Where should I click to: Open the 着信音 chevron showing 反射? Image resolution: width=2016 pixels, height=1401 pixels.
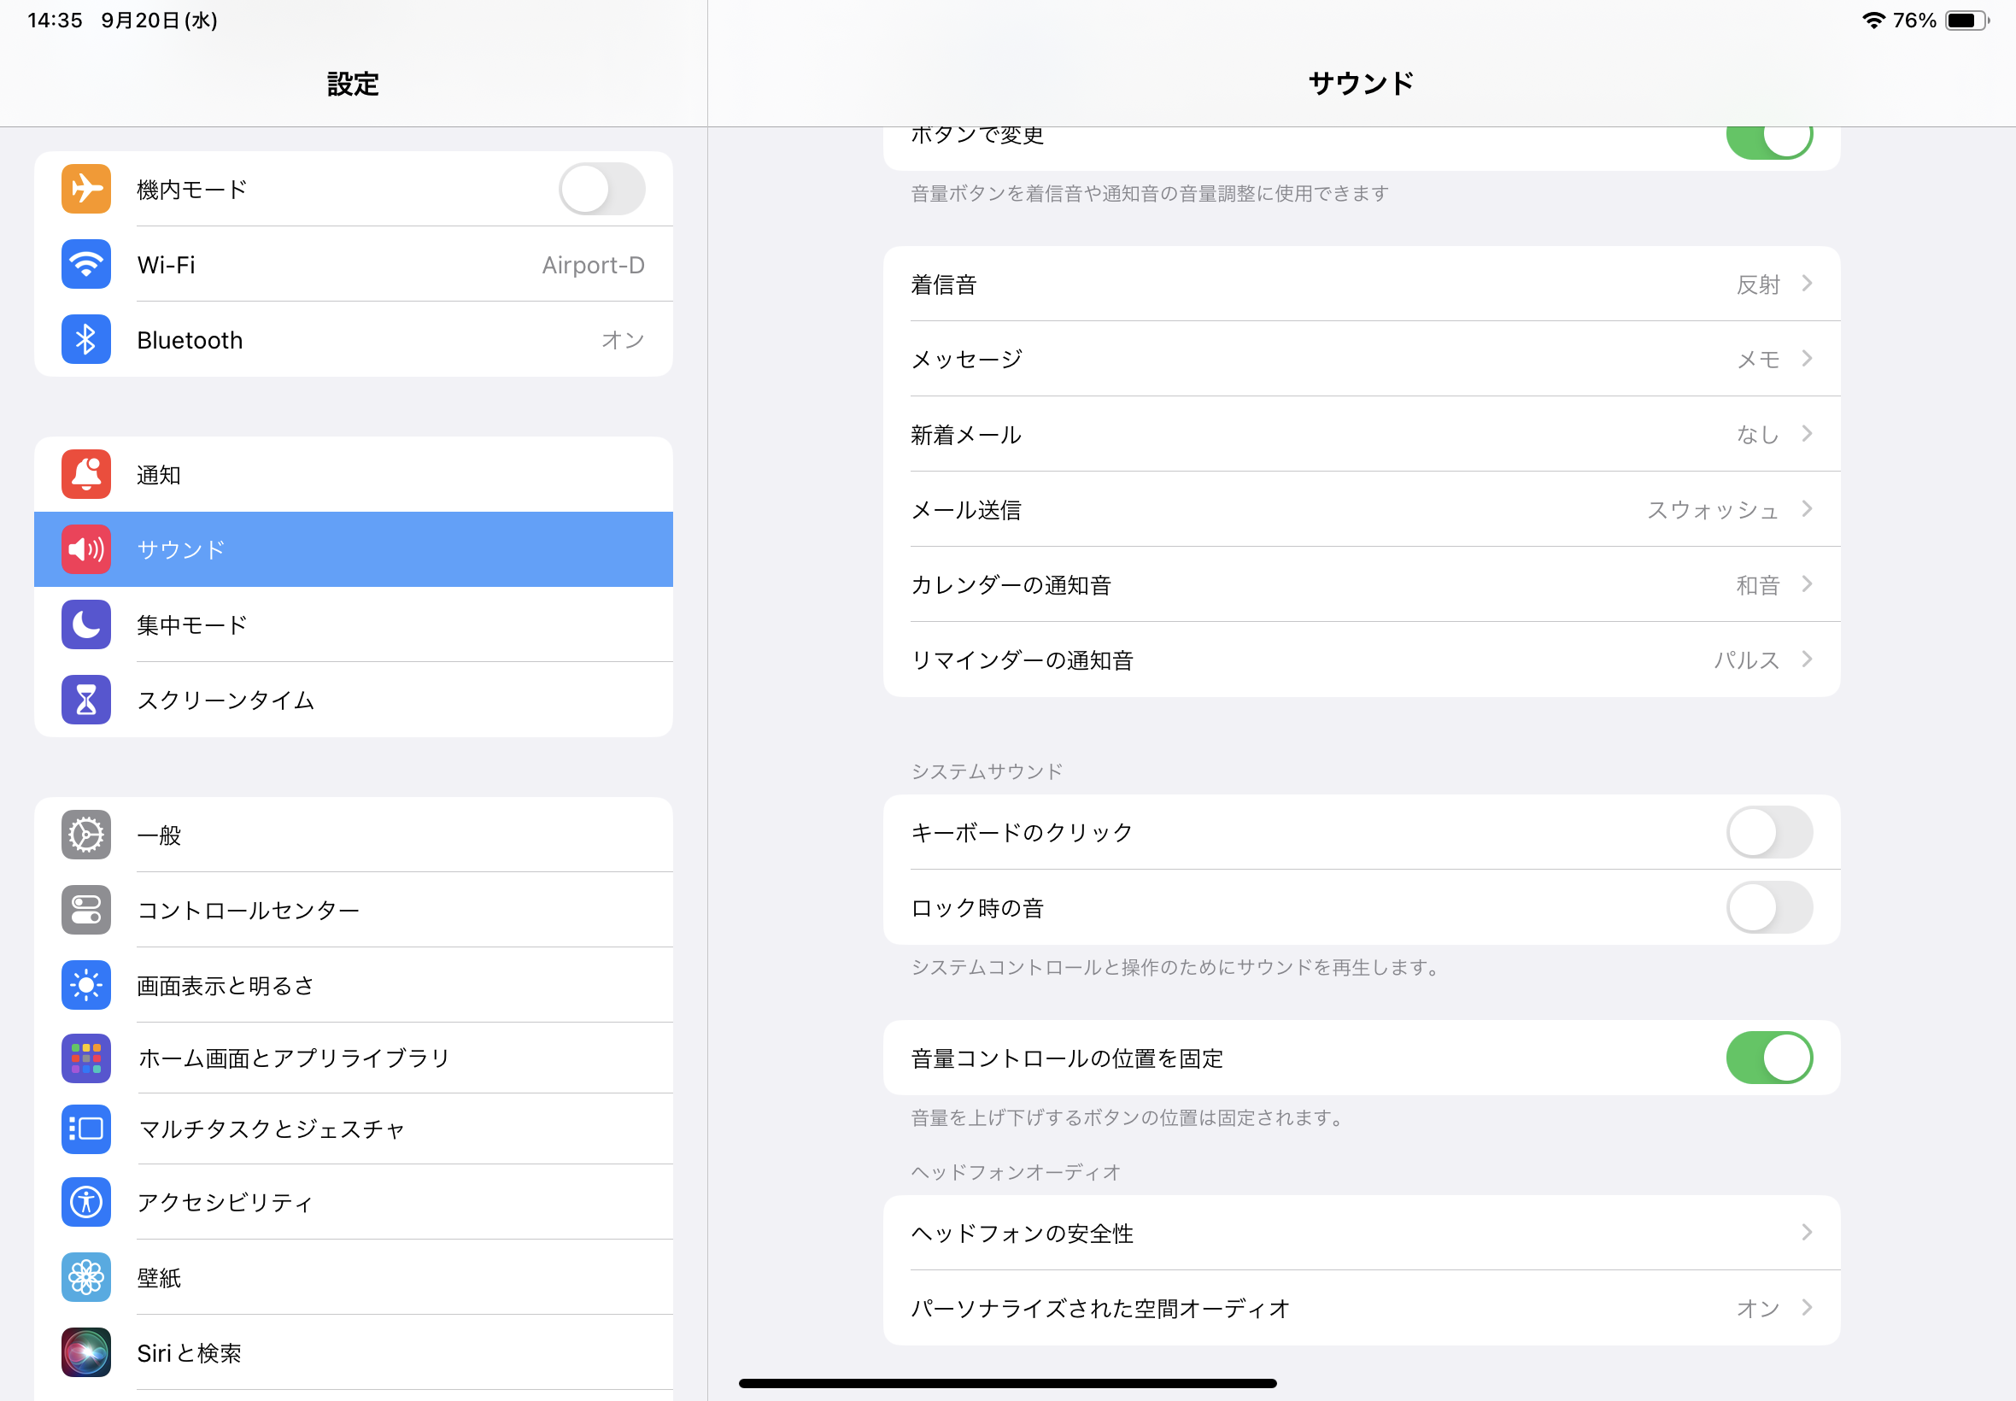coord(1806,284)
